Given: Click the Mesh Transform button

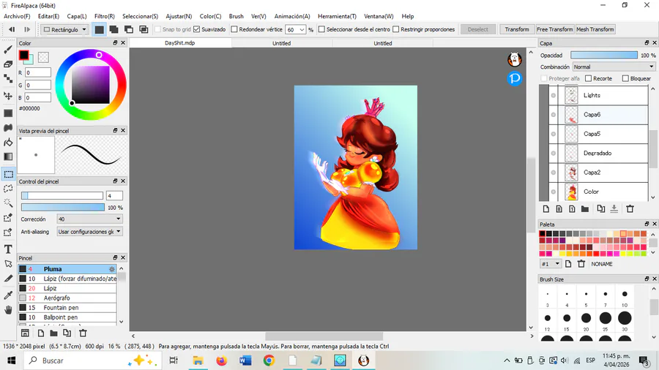Looking at the screenshot, I should point(595,29).
